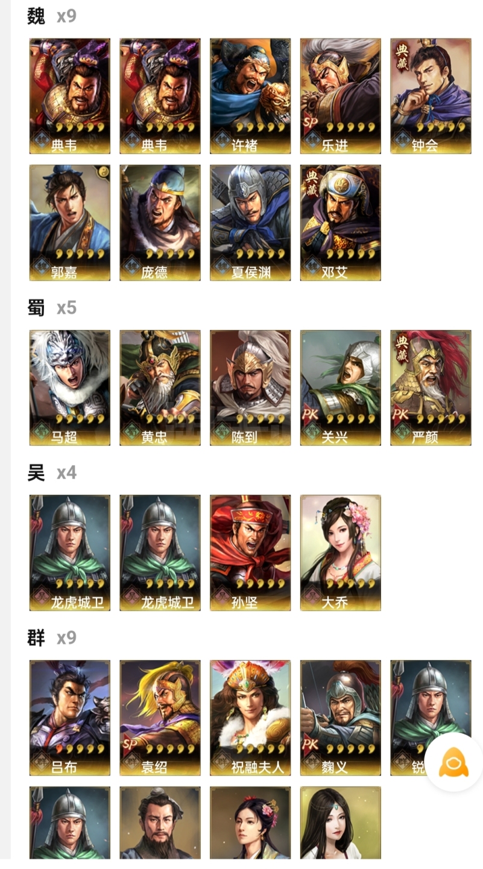
Task: Open the 许褚 hero card
Action: (x=250, y=96)
